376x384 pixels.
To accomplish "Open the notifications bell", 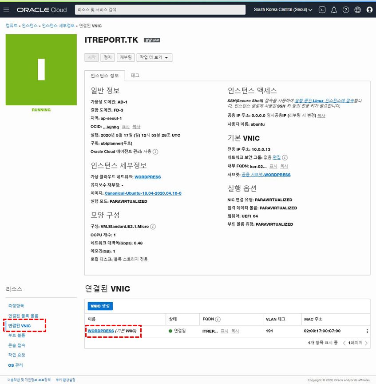I will point(334,10).
